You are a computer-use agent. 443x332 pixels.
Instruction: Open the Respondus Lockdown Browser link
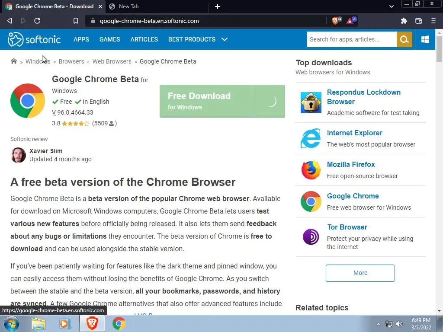[363, 97]
